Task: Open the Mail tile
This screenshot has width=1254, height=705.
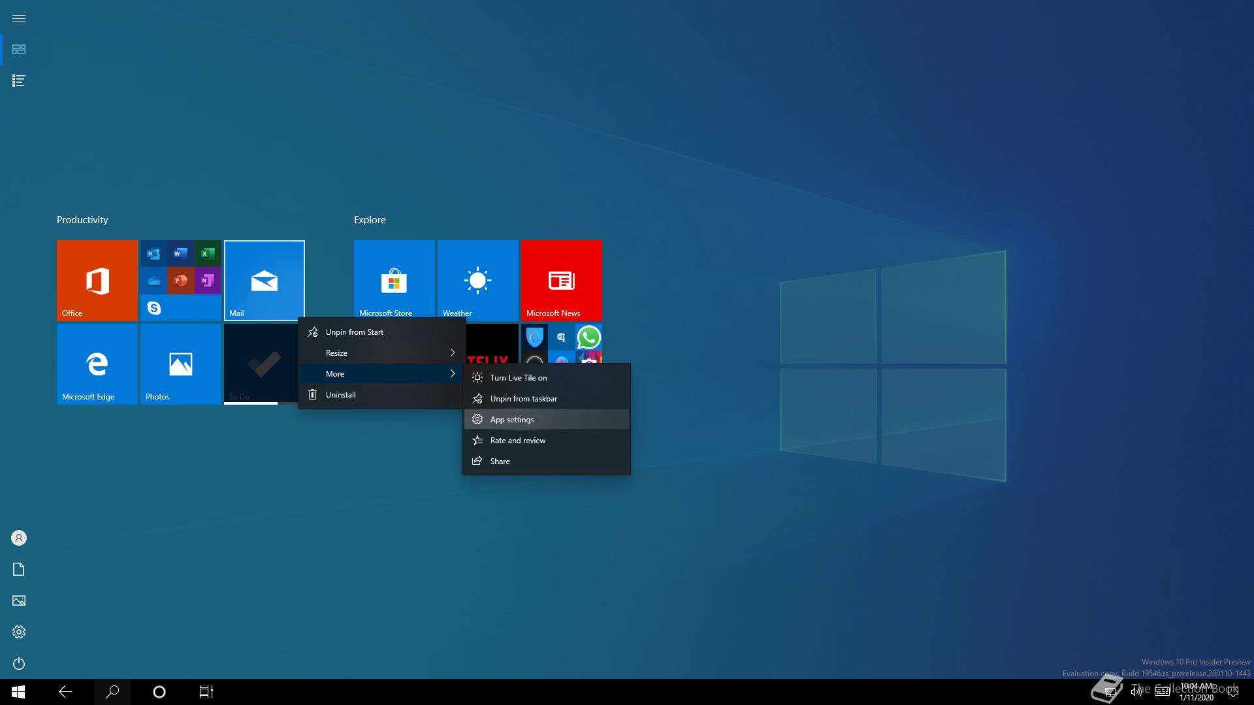Action: point(264,281)
